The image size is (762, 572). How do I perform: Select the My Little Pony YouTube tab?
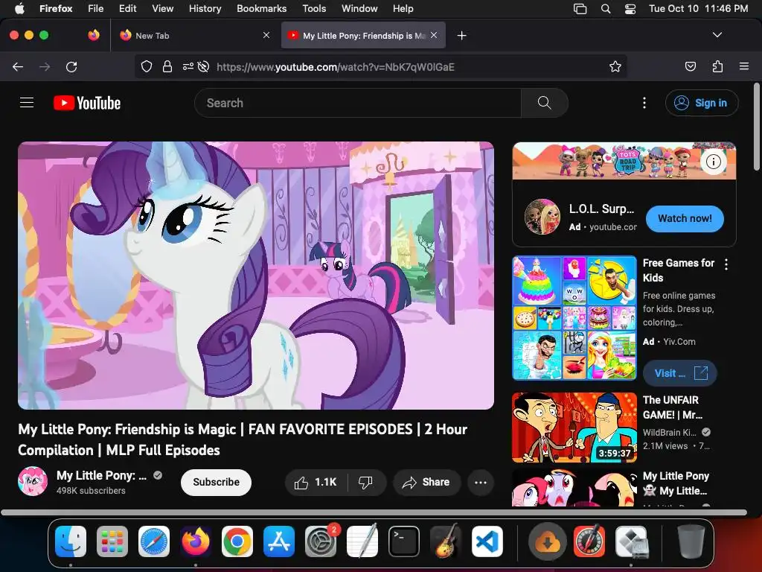363,36
